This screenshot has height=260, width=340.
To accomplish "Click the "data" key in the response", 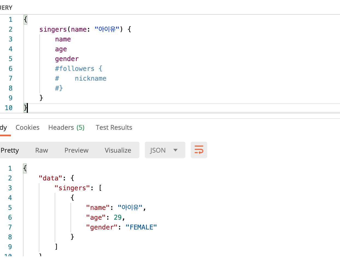I will click(x=51, y=178).
